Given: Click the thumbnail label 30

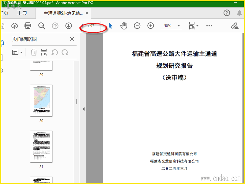Looking at the screenshot, I should coord(41,121).
